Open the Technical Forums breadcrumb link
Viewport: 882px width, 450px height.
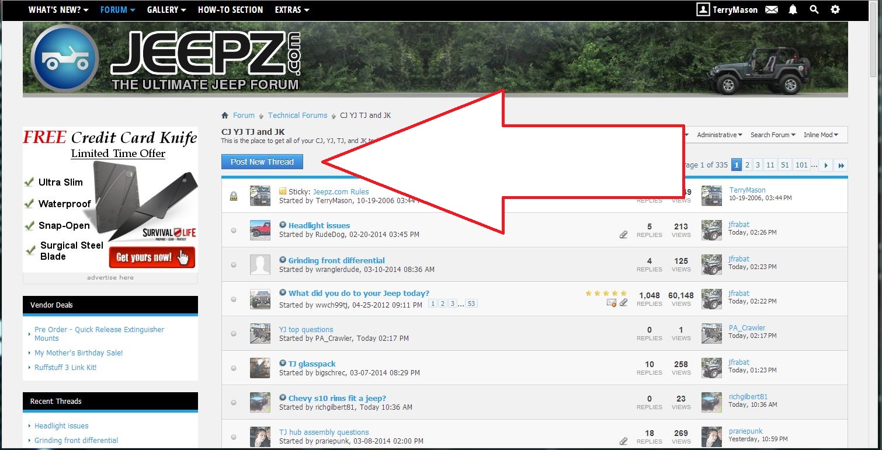[x=298, y=116]
